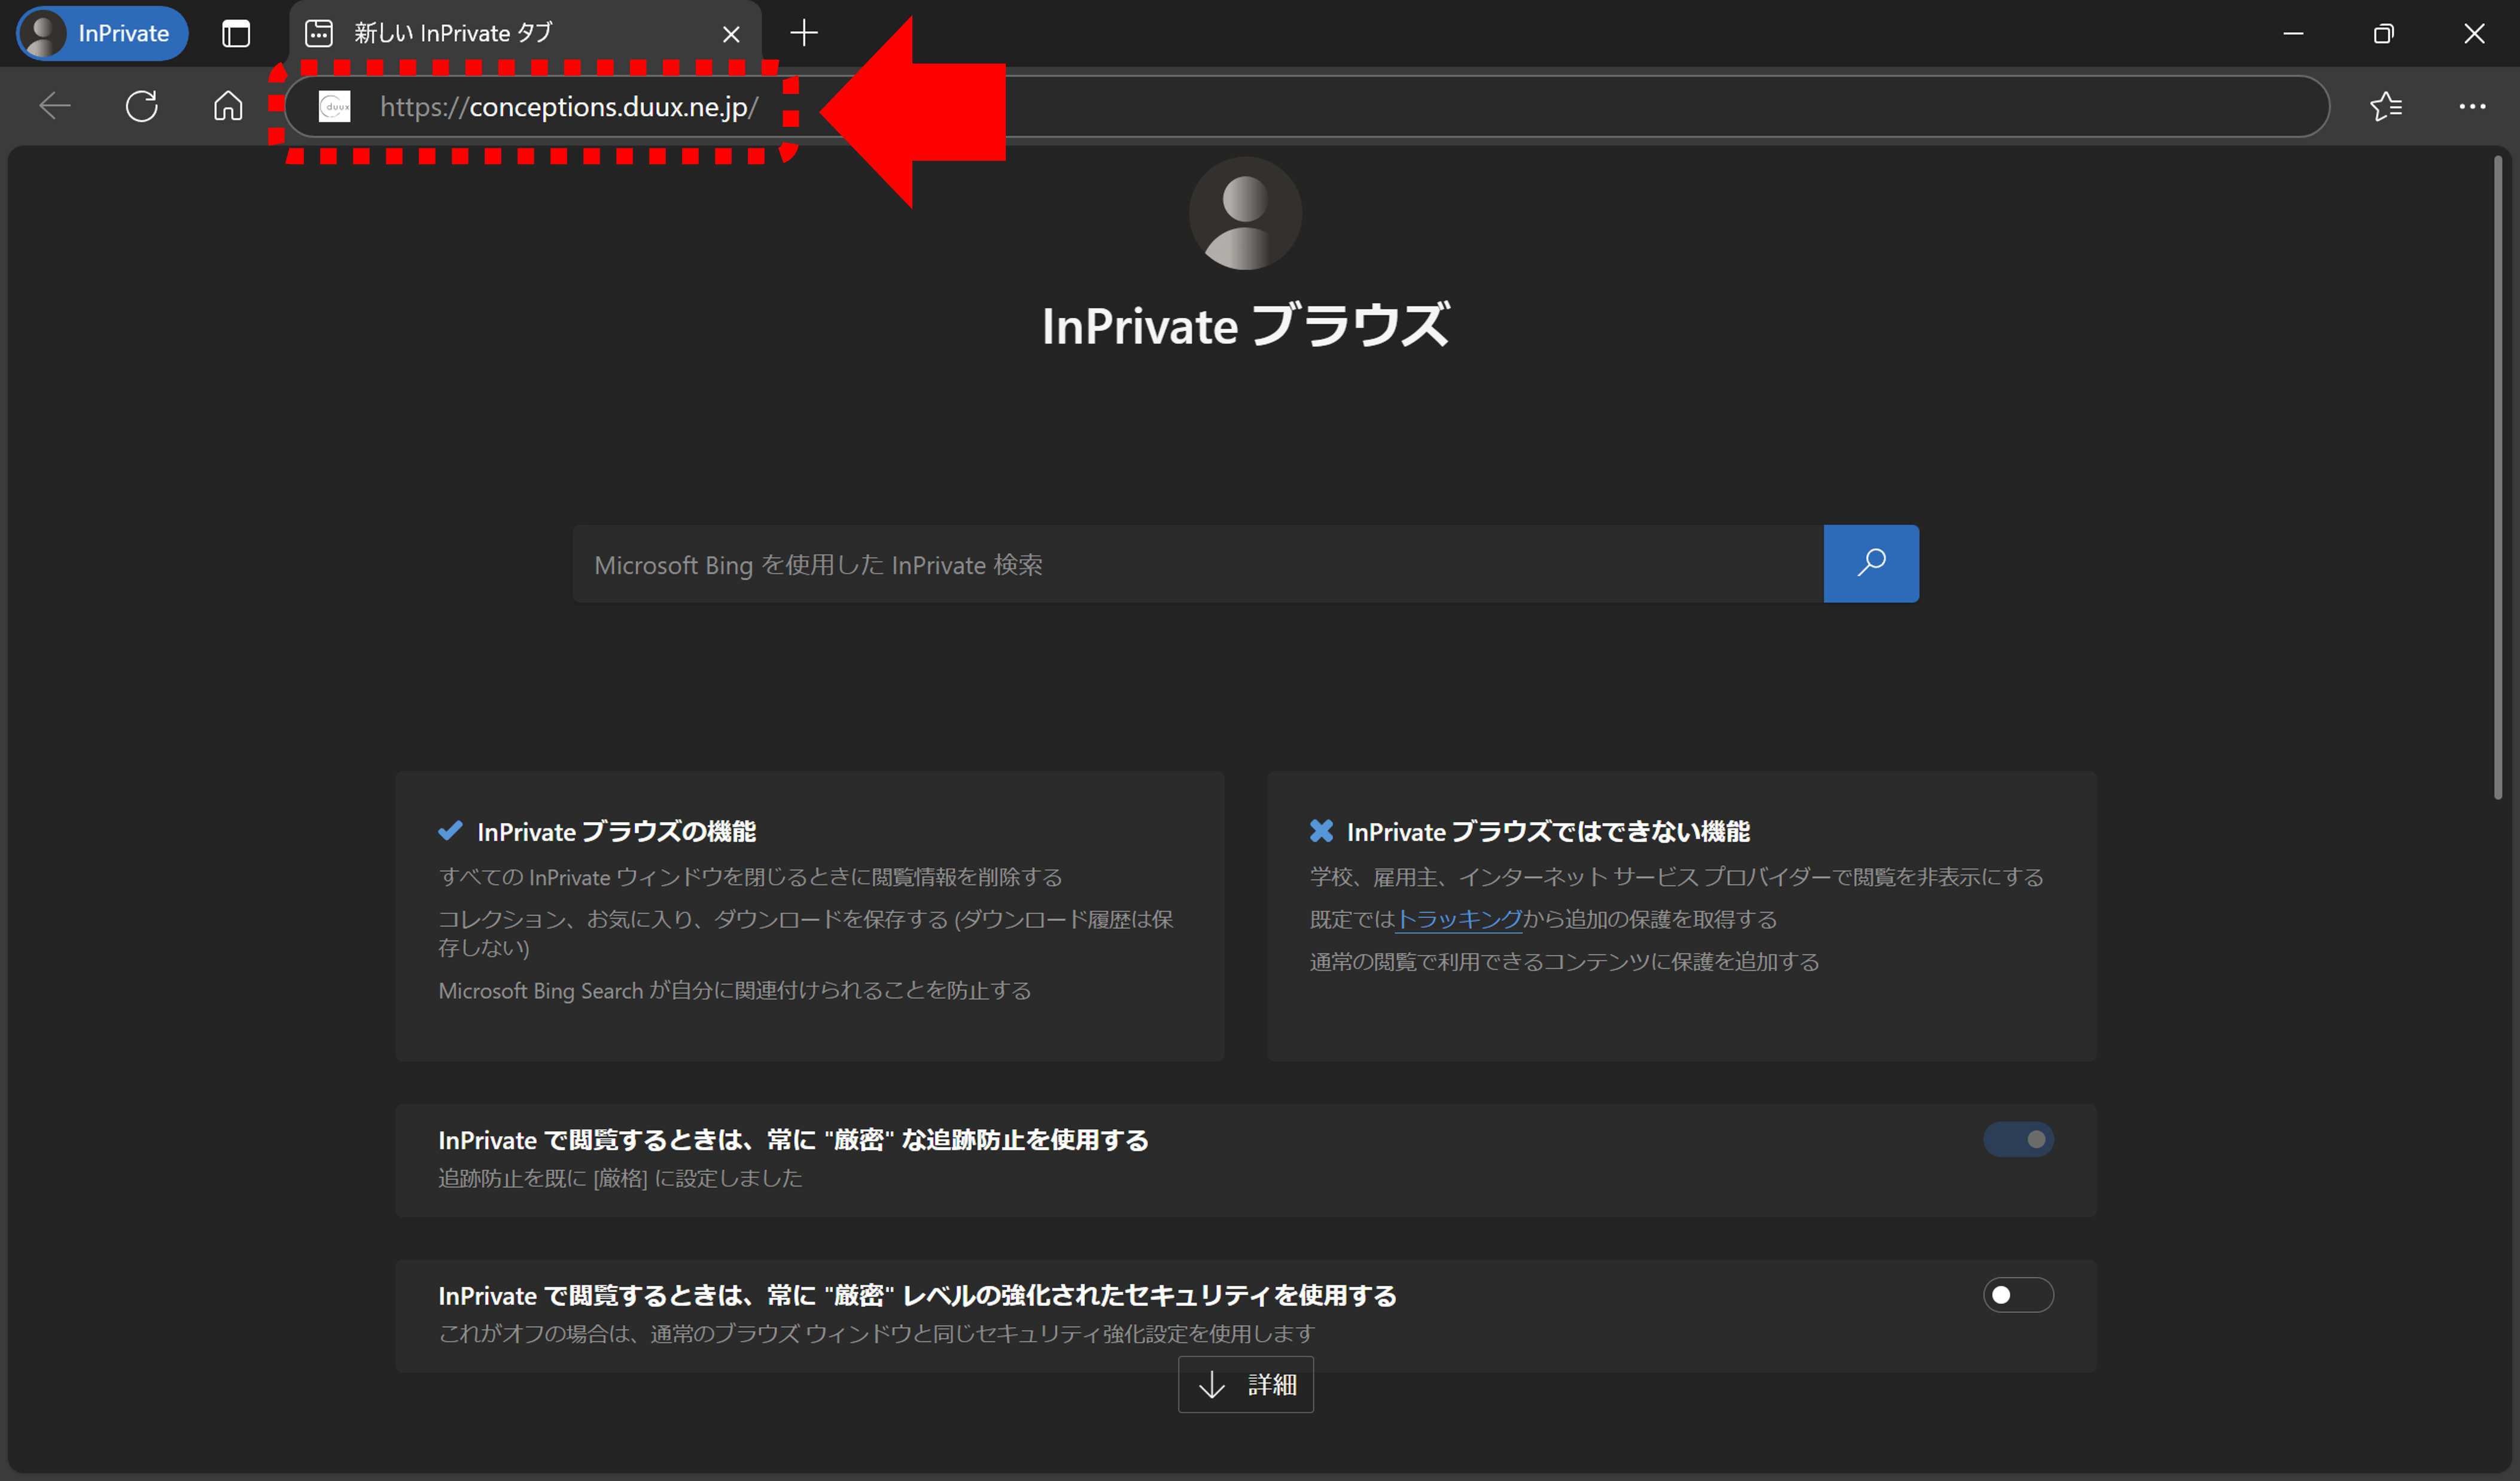
Task: Expand the 詳細 details button
Action: [x=1245, y=1384]
